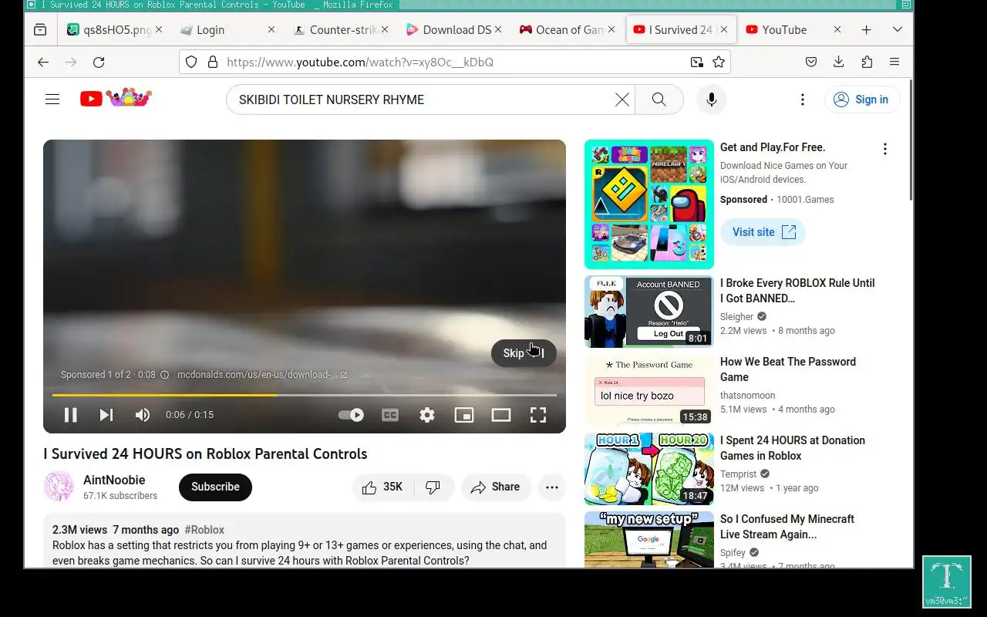Pause the video
This screenshot has height=617, width=987.
70,415
